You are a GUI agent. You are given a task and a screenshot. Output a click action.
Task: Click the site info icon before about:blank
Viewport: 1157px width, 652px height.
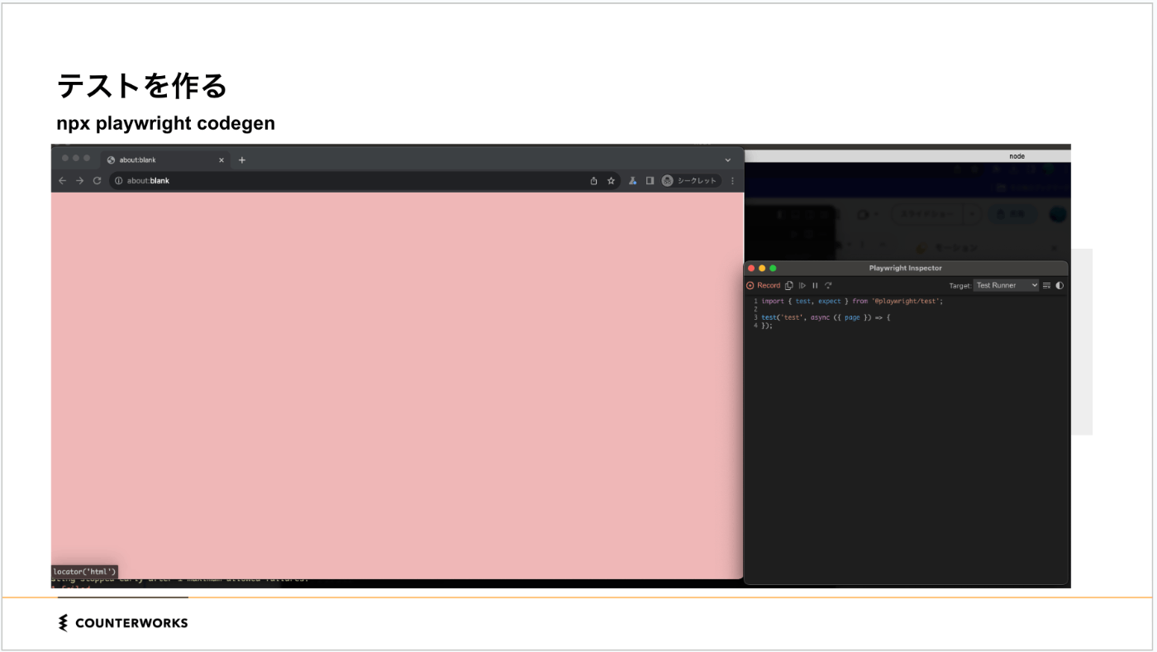click(x=119, y=180)
